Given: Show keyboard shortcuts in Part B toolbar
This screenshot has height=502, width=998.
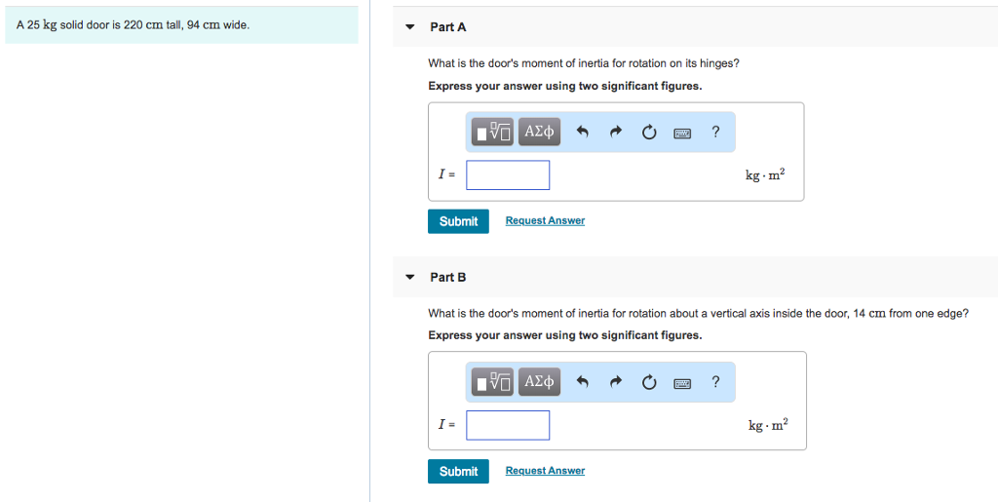Looking at the screenshot, I should pyautogui.click(x=683, y=383).
